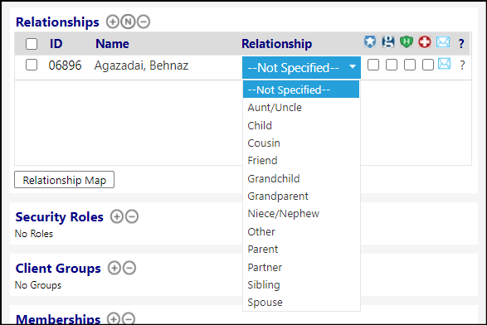Tick star badge checkbox for Agazadai
The height and width of the screenshot is (325, 487).
click(x=373, y=65)
